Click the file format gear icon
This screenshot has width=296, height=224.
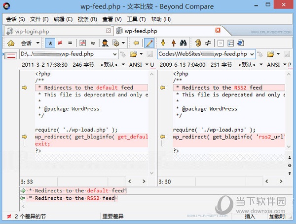116,43
